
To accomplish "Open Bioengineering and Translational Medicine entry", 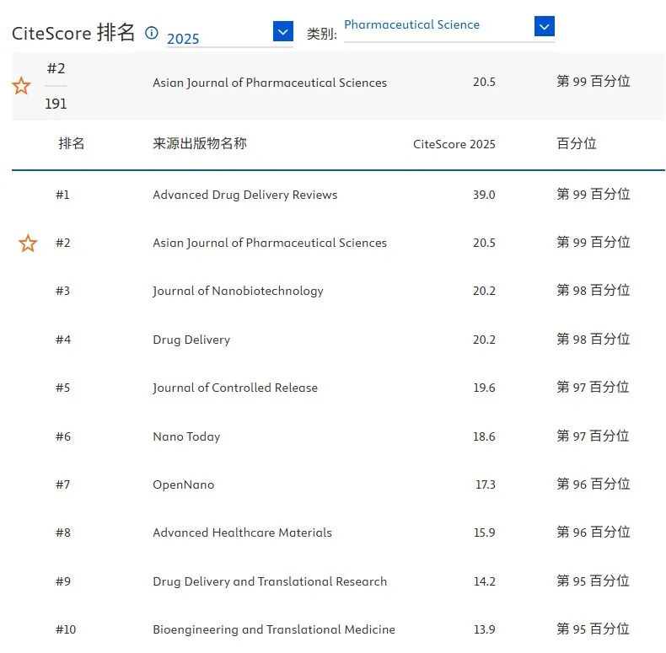I will click(274, 629).
